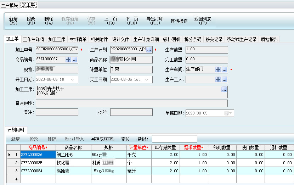Click the plus icon beside 生产工人 field
The image size is (294, 185).
218,79
